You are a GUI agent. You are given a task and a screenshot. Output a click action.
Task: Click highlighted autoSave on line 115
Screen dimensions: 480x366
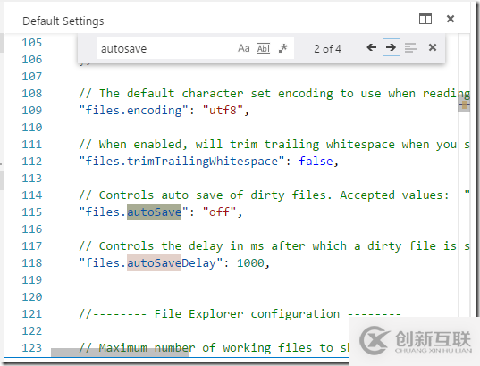(x=154, y=212)
